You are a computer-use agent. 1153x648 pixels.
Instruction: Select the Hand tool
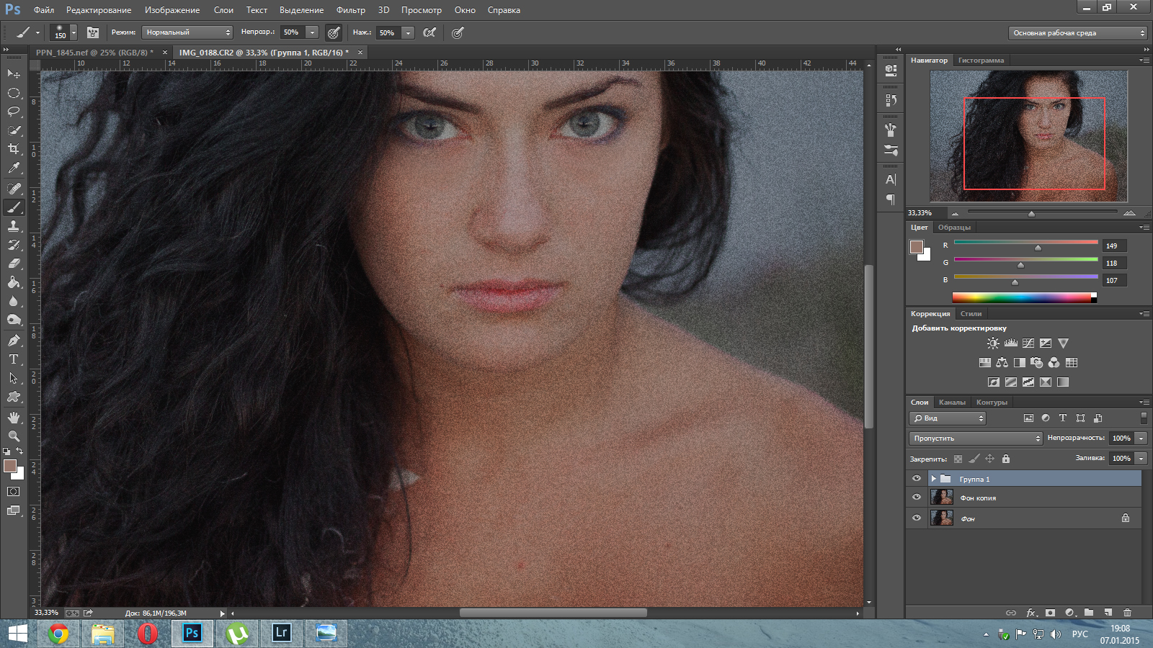[14, 418]
